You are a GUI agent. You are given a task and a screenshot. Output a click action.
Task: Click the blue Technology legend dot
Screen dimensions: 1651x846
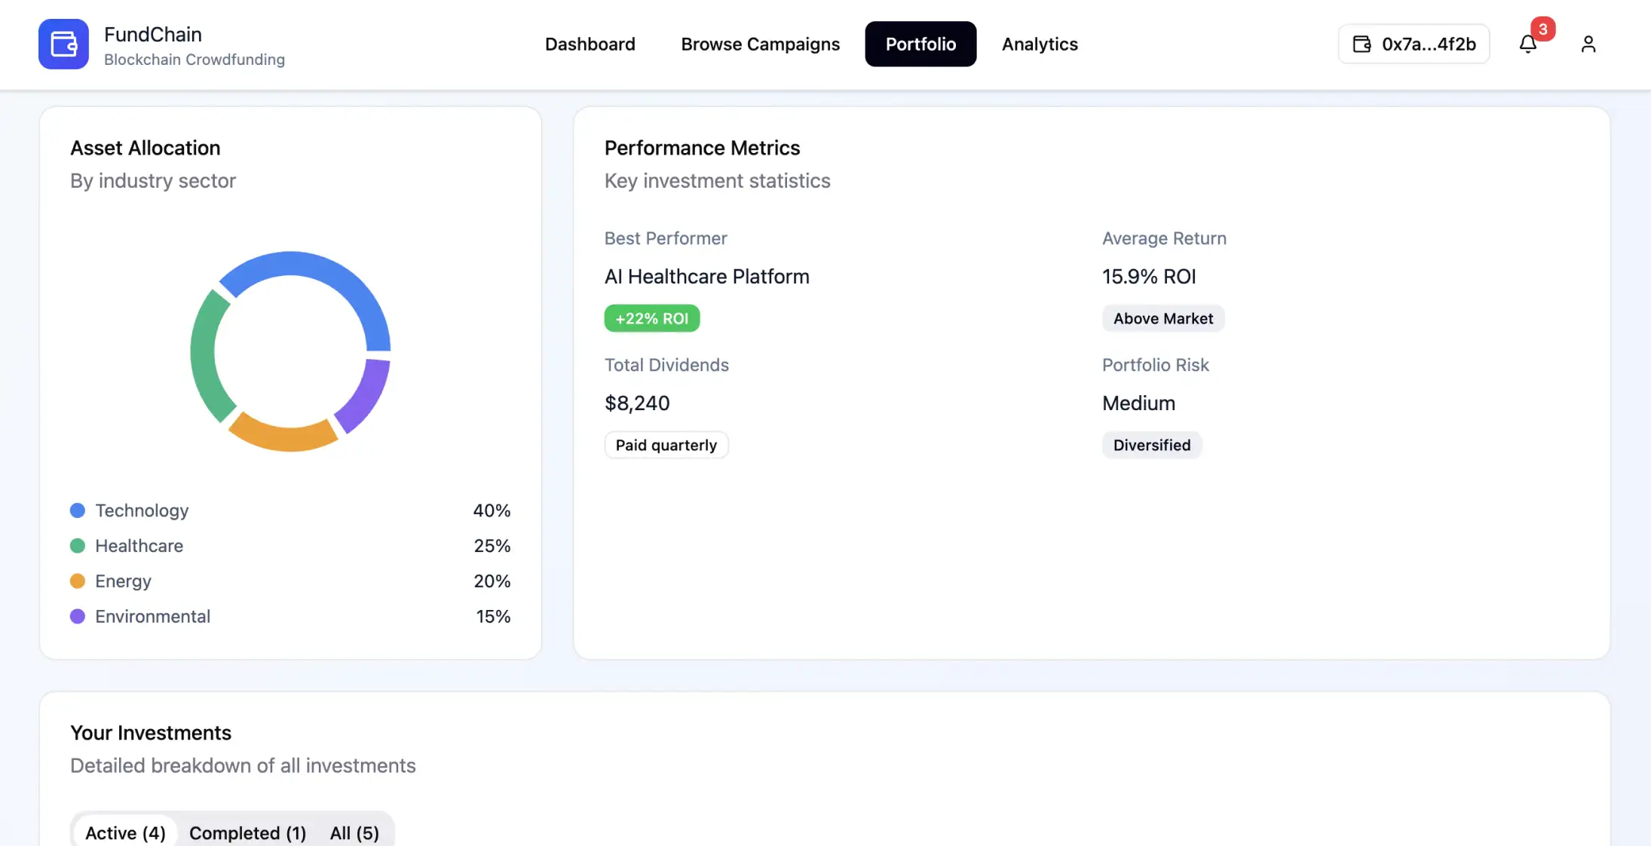78,510
